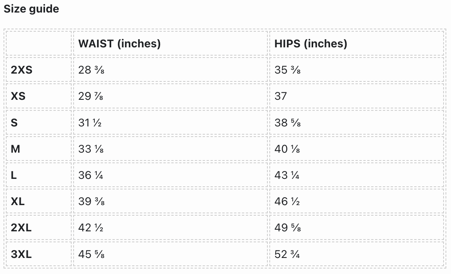The image size is (451, 274).
Task: Click the 3XL size row label
Action: click(x=21, y=254)
